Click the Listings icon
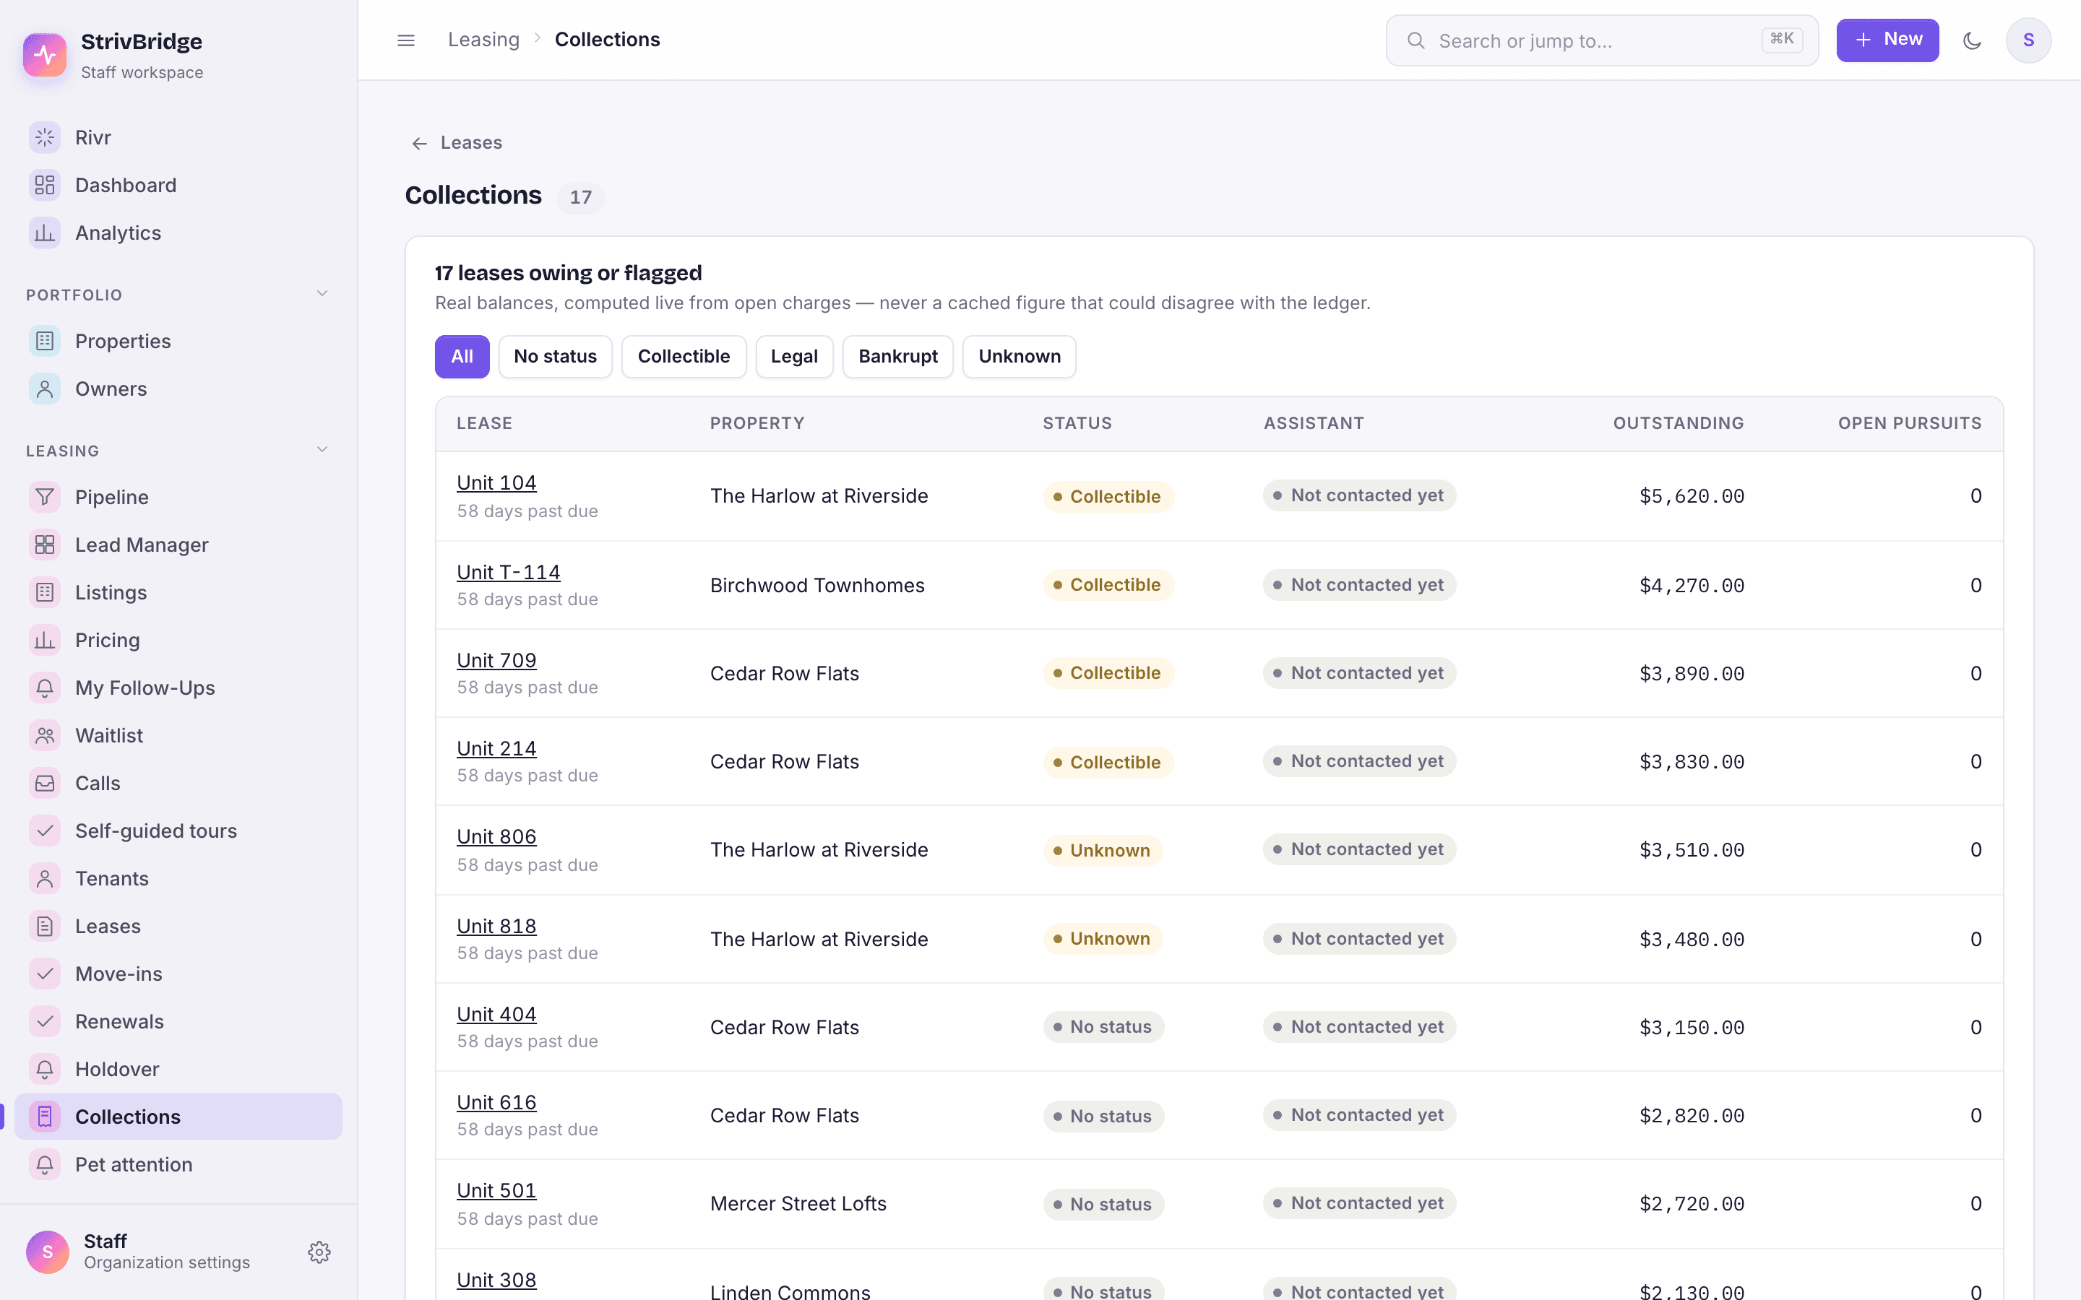 coord(45,592)
